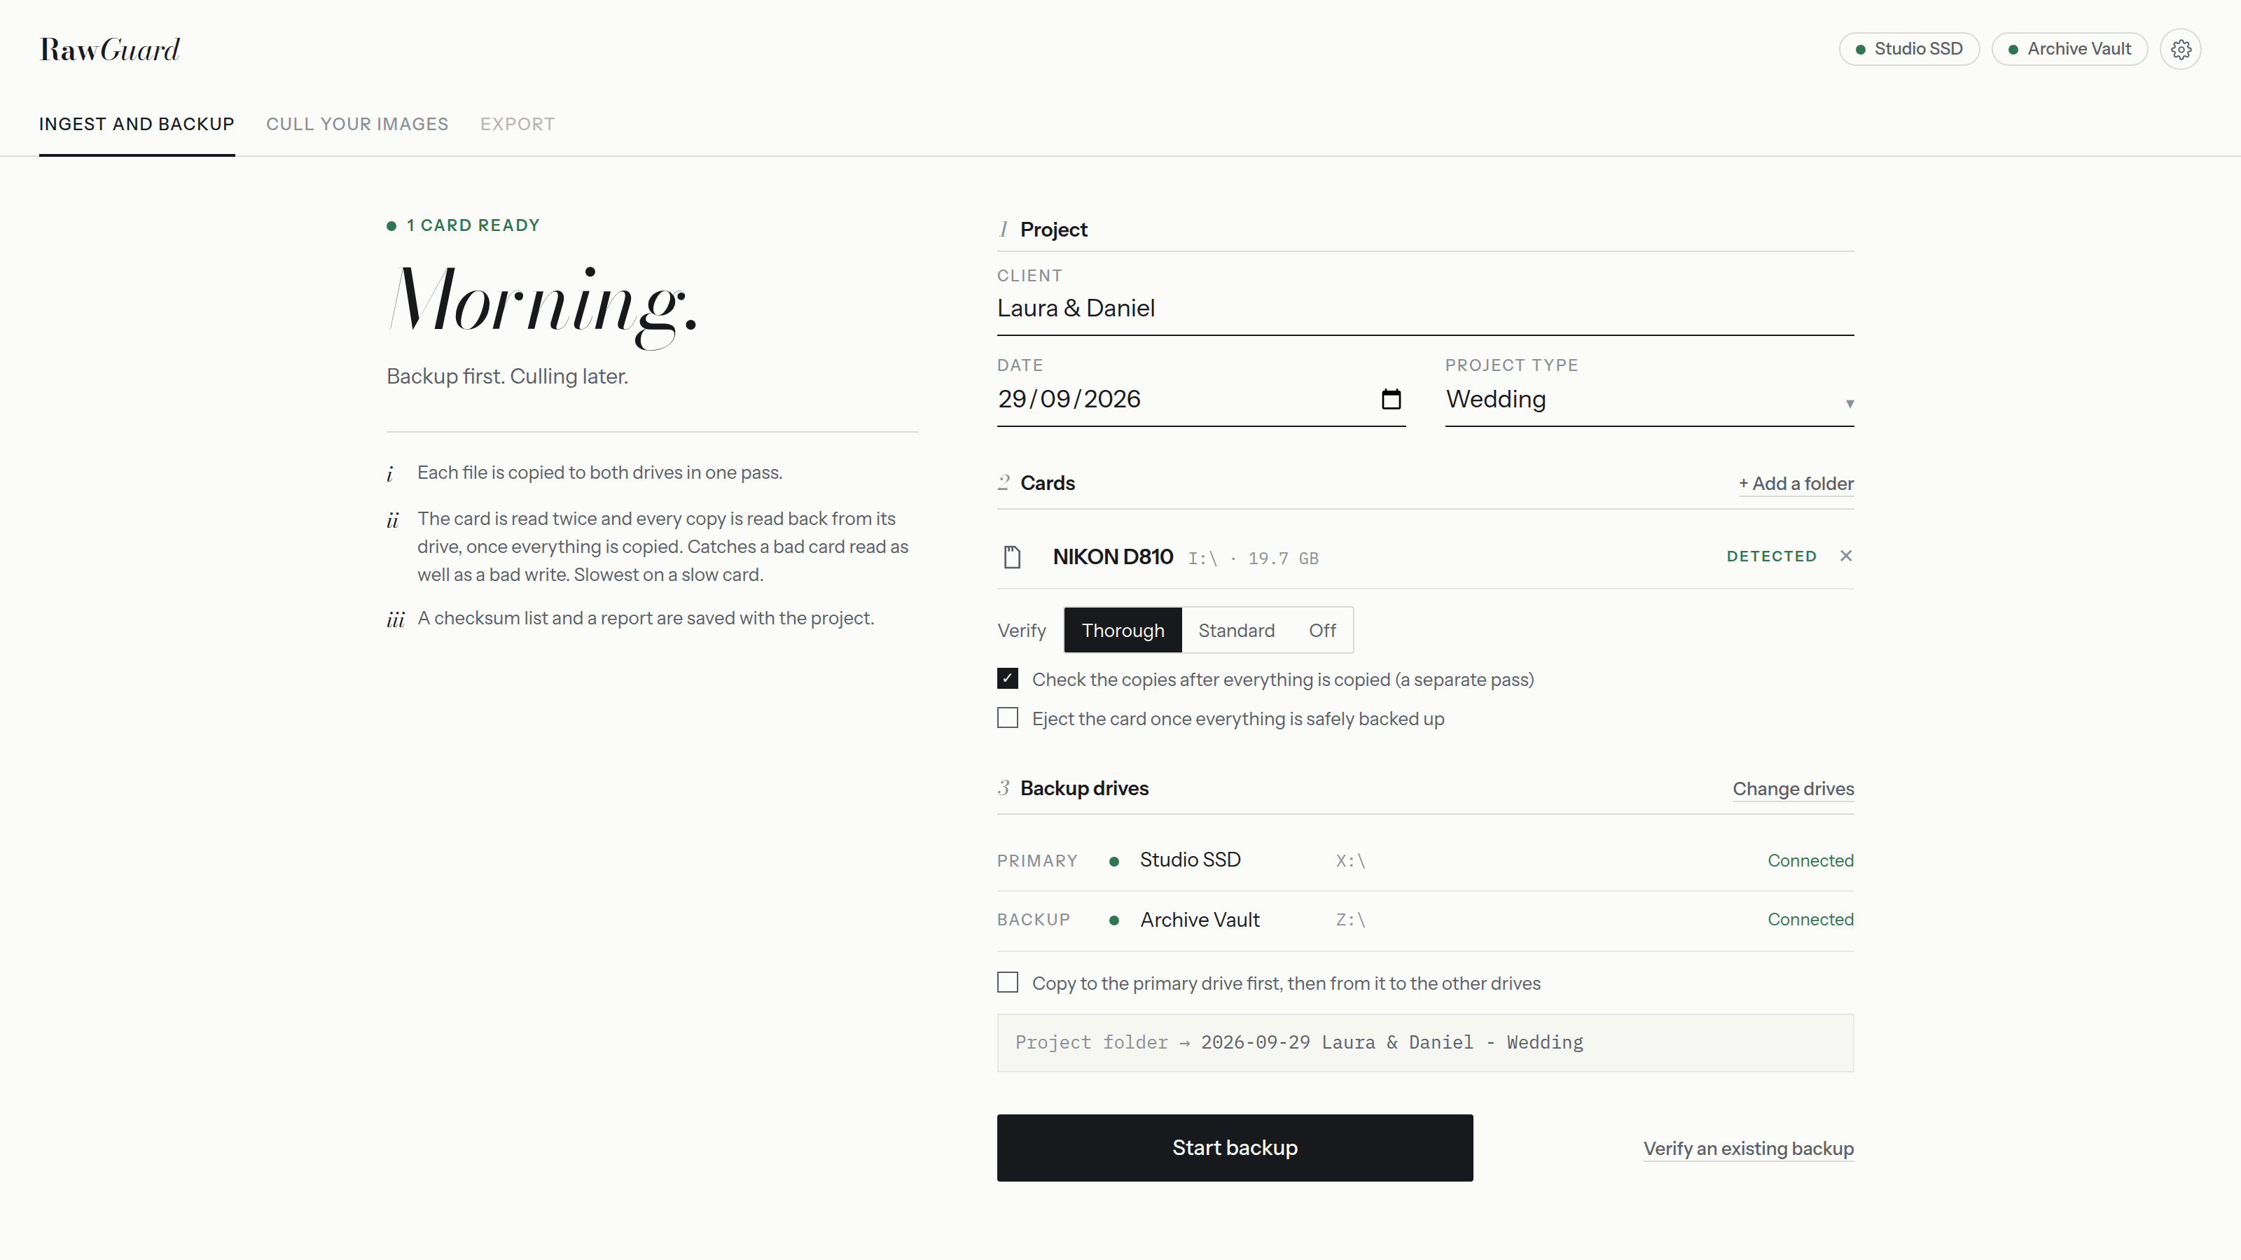Click Change drives link

click(x=1793, y=789)
